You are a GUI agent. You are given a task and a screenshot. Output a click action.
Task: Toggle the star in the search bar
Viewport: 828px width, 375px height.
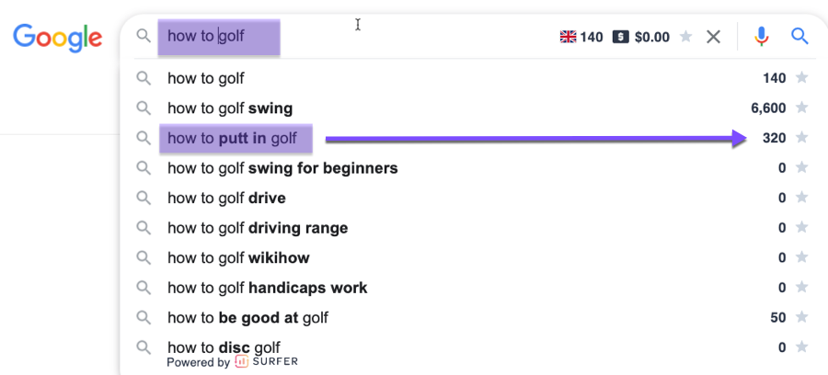coord(685,37)
